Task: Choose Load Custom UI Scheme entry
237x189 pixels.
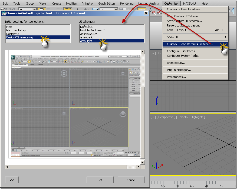Action: (x=195, y=16)
